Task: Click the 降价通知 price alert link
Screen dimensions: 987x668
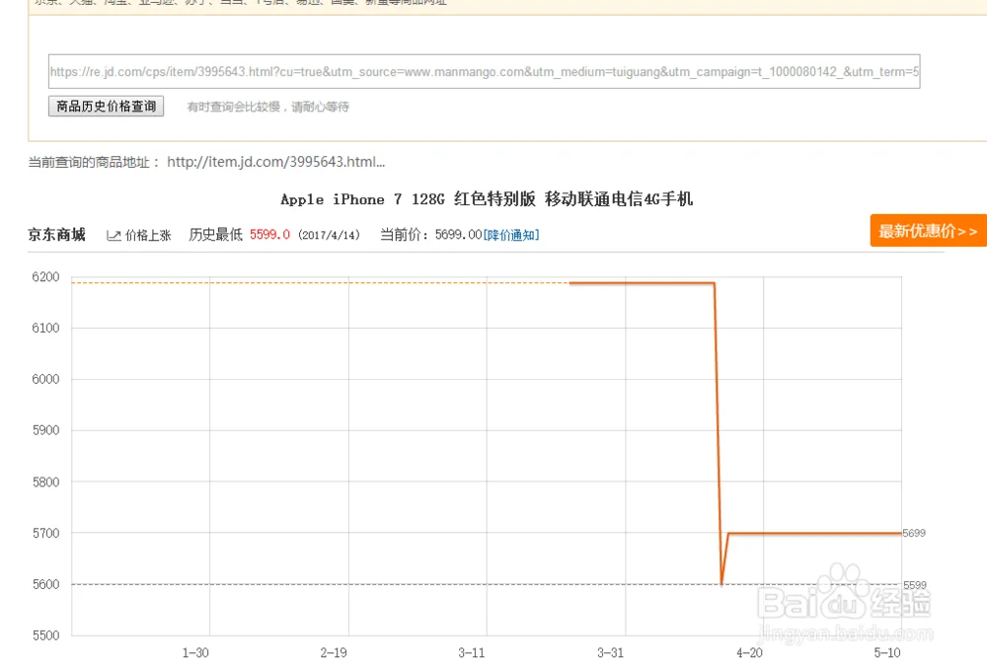Action: (511, 235)
